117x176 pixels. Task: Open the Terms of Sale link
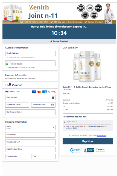(101, 136)
